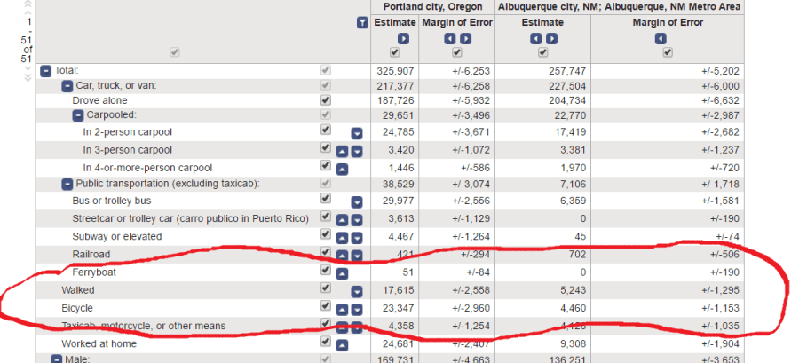Uncheck the 'Subway or elevated' checkbox
Screen dimensions: 799x363
click(x=326, y=236)
